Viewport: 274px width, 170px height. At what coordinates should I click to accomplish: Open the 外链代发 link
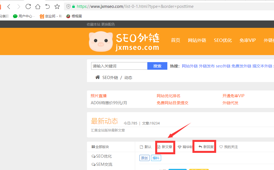(230, 103)
